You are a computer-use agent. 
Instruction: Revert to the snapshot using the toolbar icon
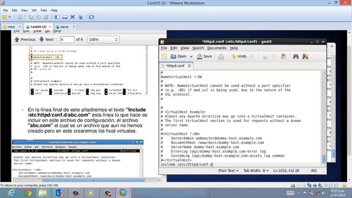tap(38, 17)
